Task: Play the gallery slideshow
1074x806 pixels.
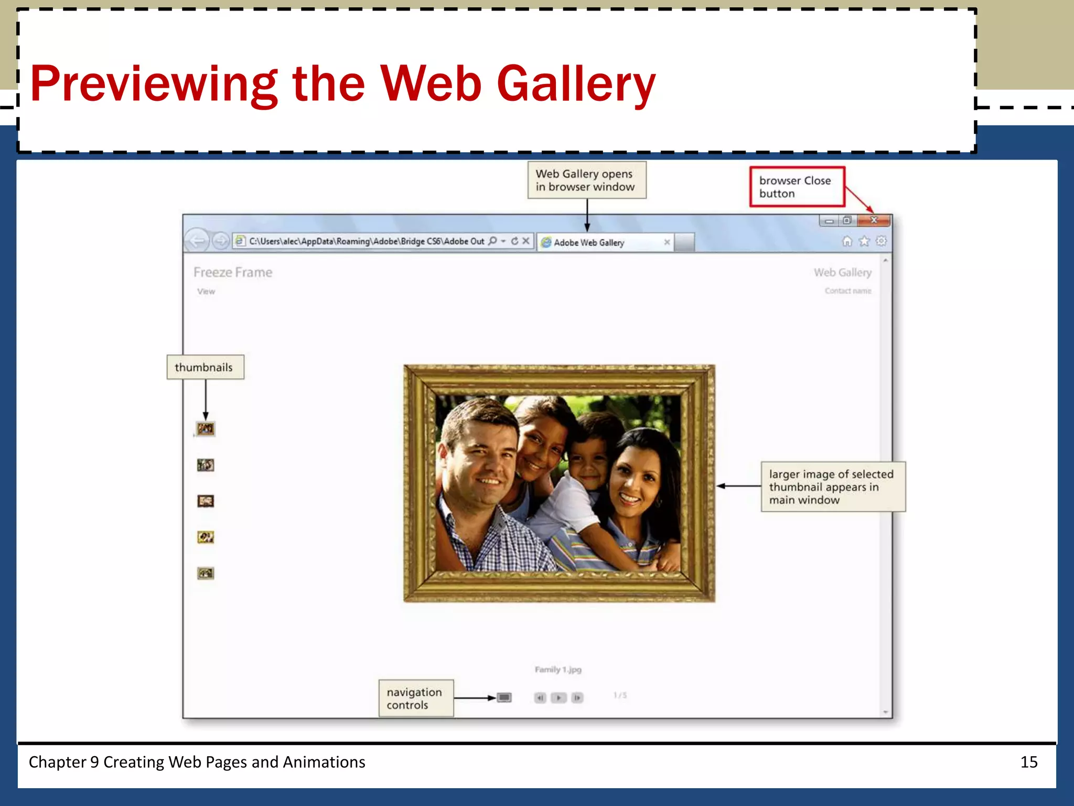Action: [x=559, y=697]
